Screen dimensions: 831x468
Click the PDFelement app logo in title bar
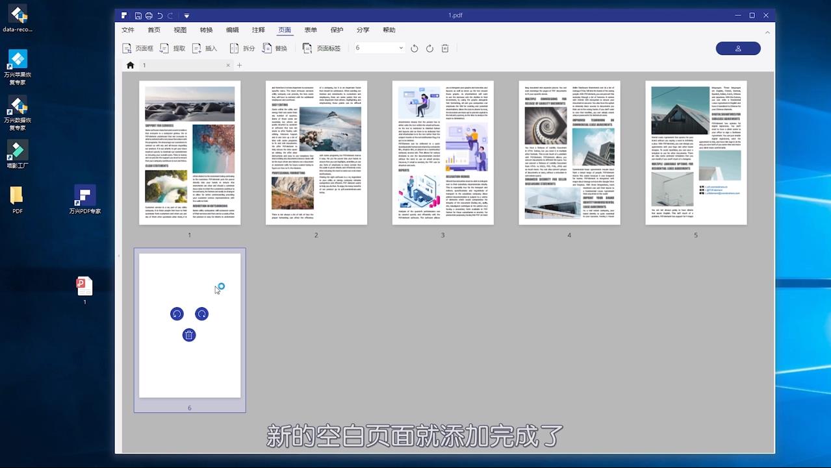coord(124,16)
